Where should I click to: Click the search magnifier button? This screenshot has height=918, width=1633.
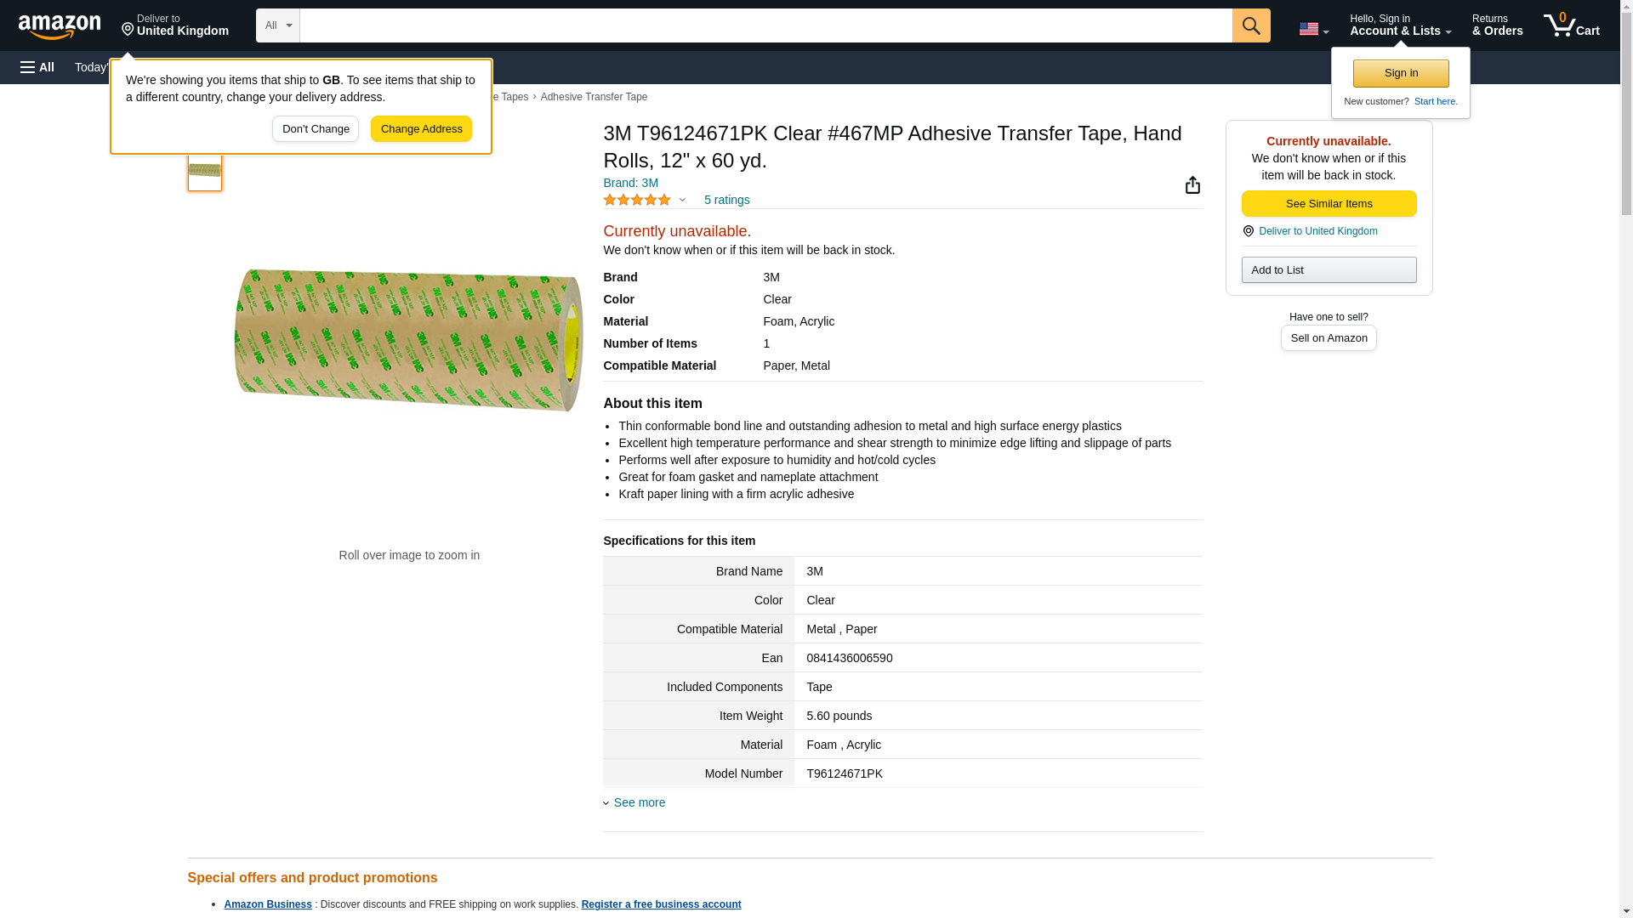tap(1250, 25)
